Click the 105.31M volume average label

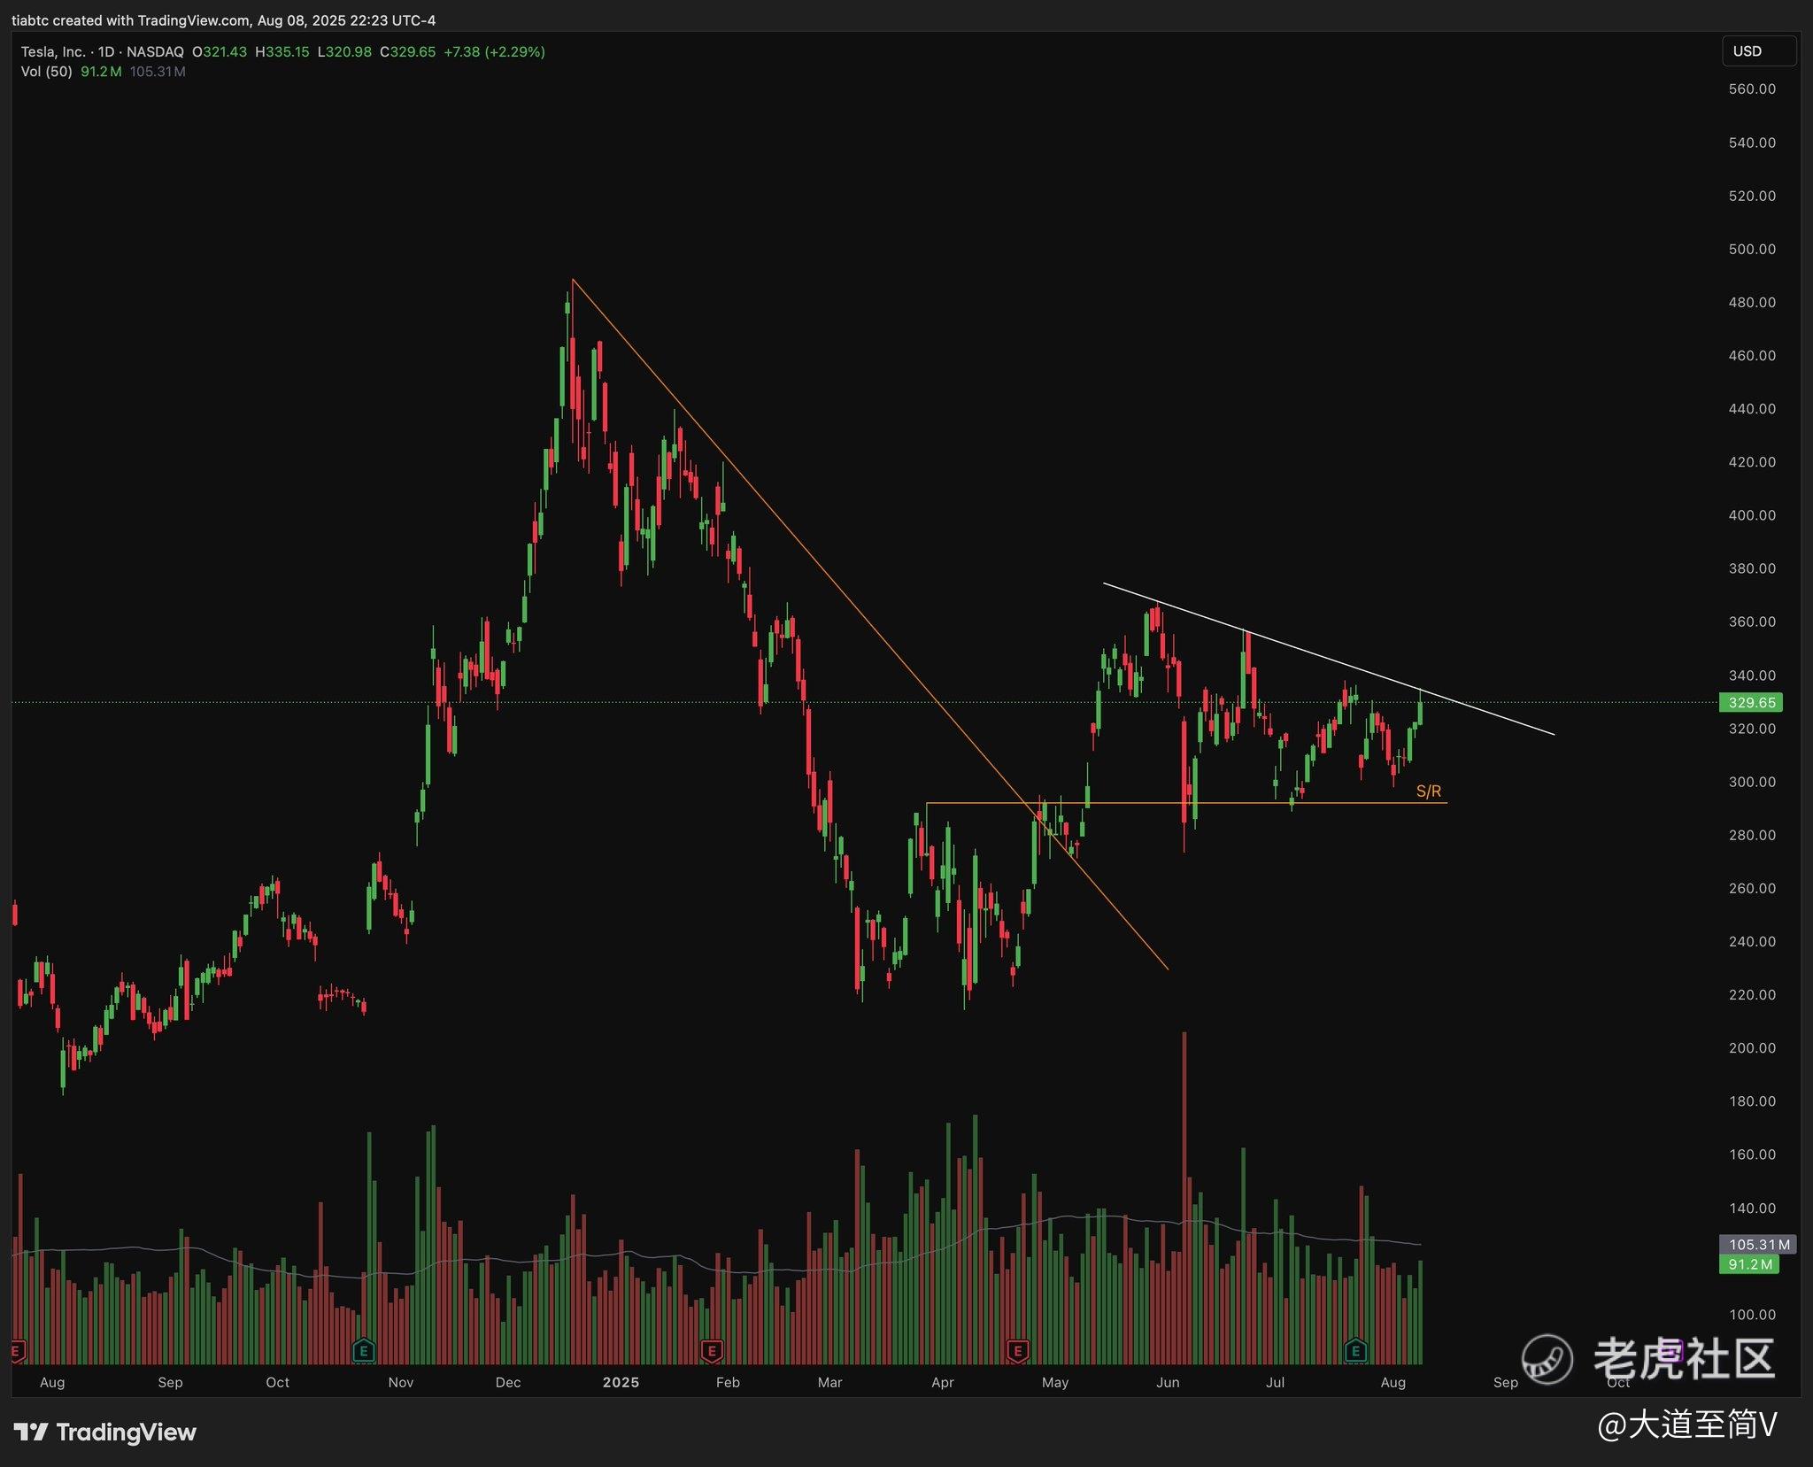click(x=1757, y=1245)
